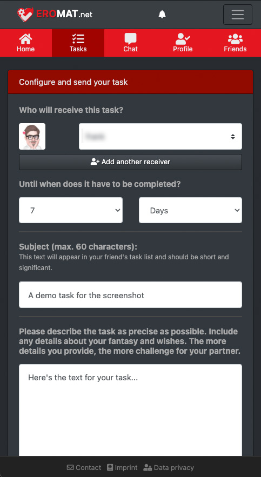Open the hamburger menu button
The height and width of the screenshot is (477, 261).
[238, 15]
